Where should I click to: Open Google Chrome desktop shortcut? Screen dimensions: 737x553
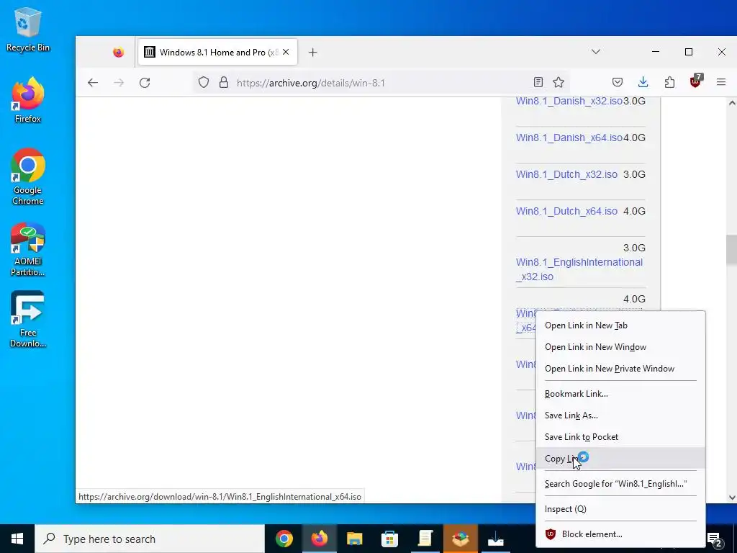28,177
